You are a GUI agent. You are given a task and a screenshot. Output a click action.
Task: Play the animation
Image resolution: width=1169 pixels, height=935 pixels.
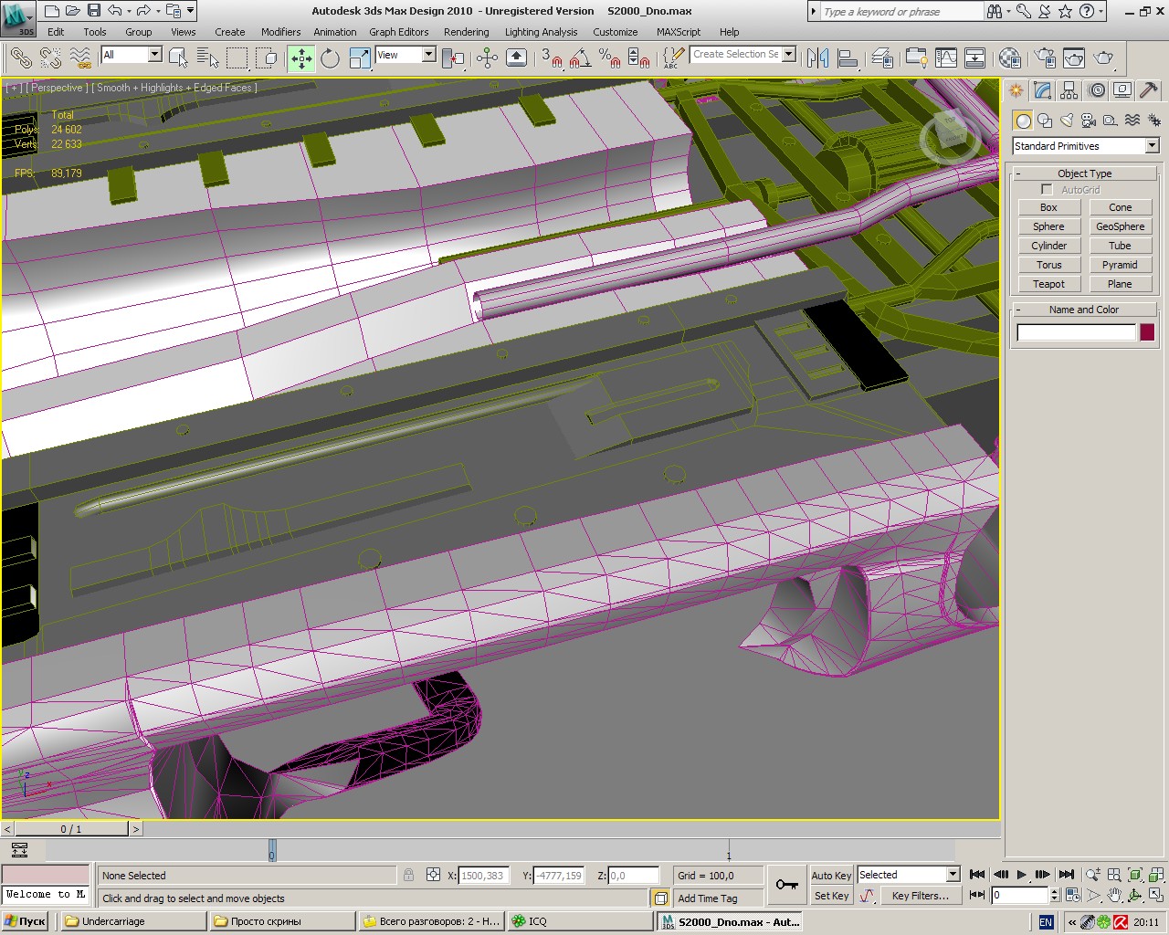(x=1022, y=875)
